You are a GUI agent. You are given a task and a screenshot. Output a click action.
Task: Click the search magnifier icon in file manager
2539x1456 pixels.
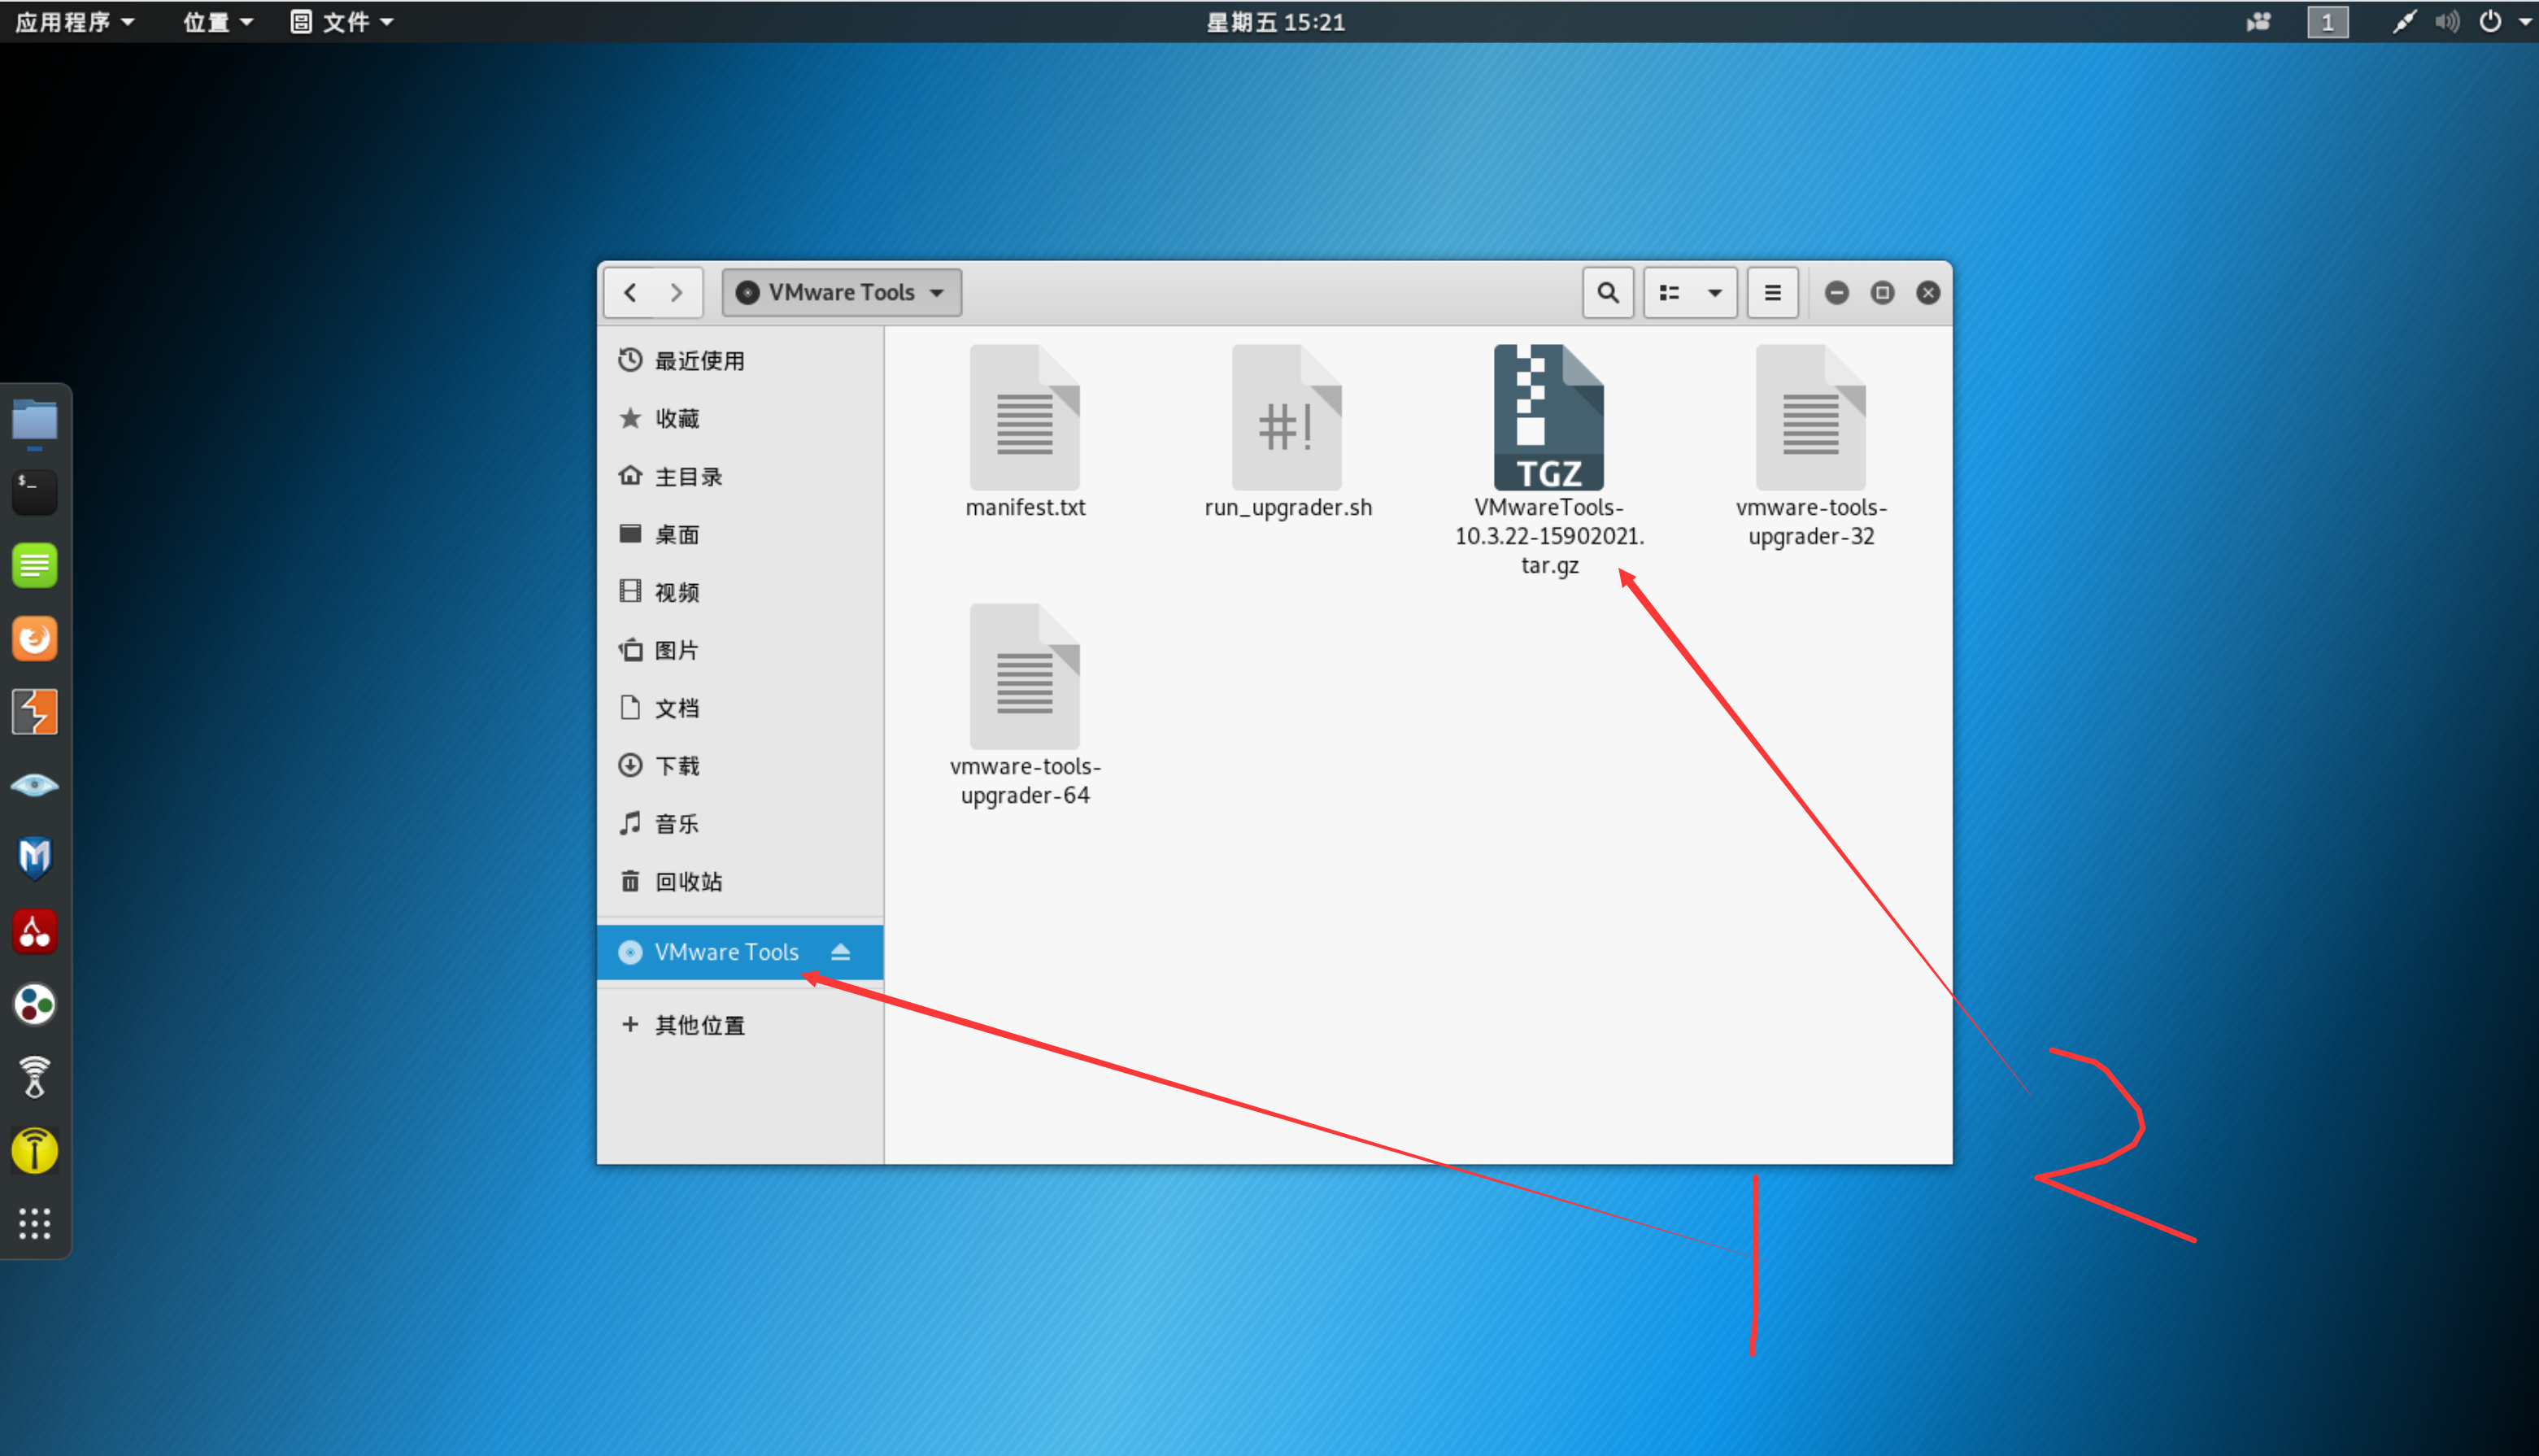click(x=1607, y=292)
